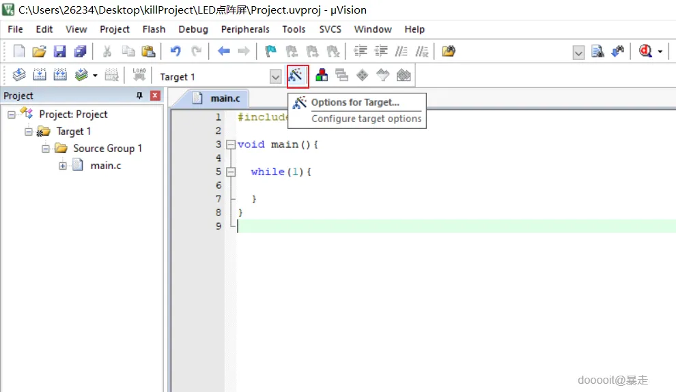The width and height of the screenshot is (676, 392).
Task: Navigate forwards with the right arrow
Action: 244,51
